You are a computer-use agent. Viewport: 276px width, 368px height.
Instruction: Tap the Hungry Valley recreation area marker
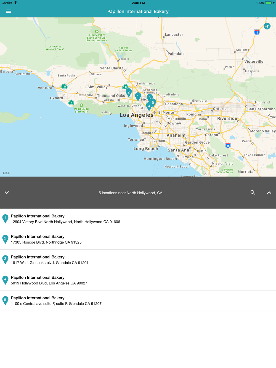click(x=97, y=31)
